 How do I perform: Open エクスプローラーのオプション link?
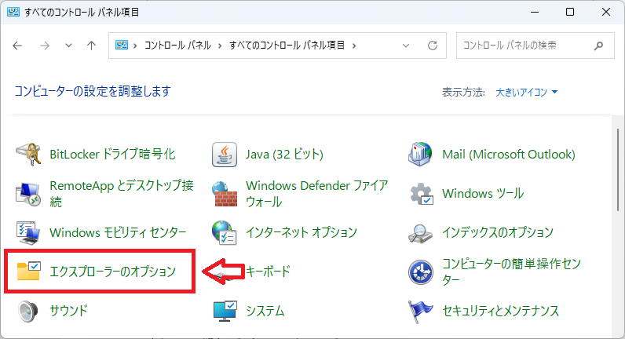tap(113, 272)
